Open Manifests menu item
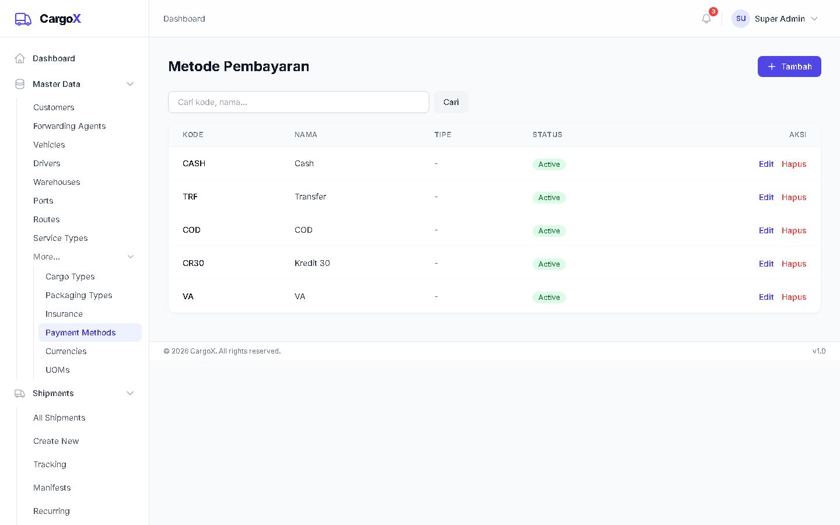This screenshot has width=840, height=525. pos(52,488)
